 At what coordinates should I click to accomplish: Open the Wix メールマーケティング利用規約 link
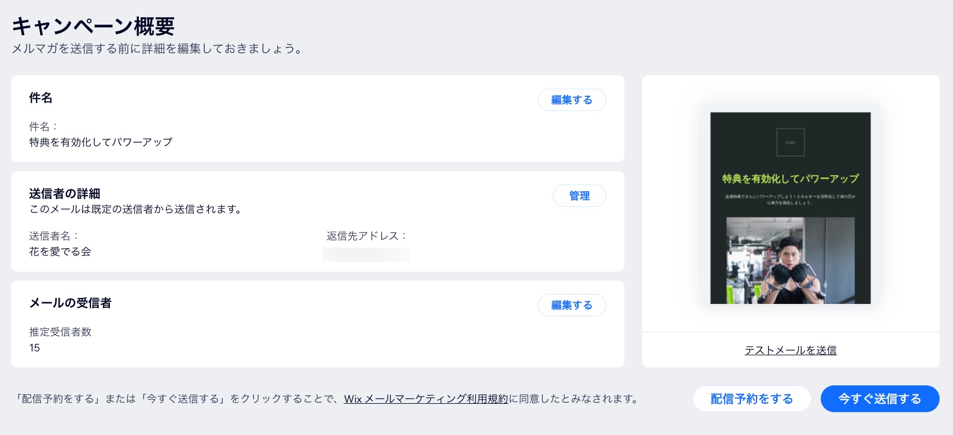click(x=426, y=399)
